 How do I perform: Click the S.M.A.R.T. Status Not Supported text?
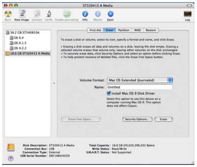(122, 152)
